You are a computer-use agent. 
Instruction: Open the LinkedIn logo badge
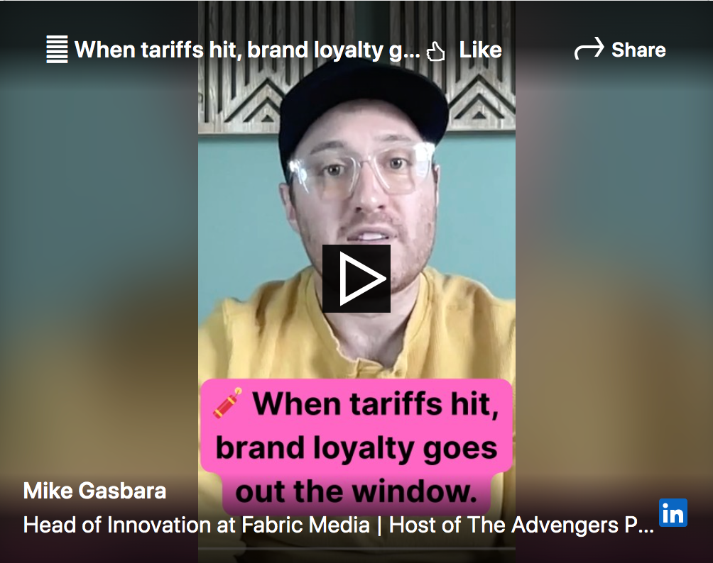coord(673,513)
